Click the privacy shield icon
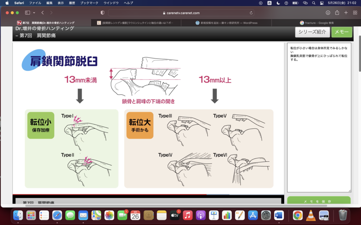The height and width of the screenshot is (225, 361). (103, 13)
